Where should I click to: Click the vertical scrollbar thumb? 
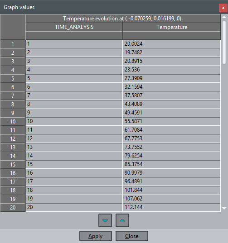224,42
